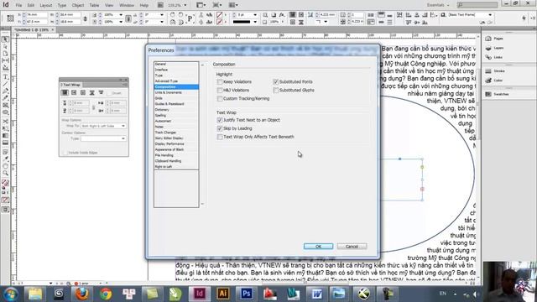The height and width of the screenshot is (302, 537).
Task: Click the stroke color swatch in control bar
Action: (x=219, y=22)
